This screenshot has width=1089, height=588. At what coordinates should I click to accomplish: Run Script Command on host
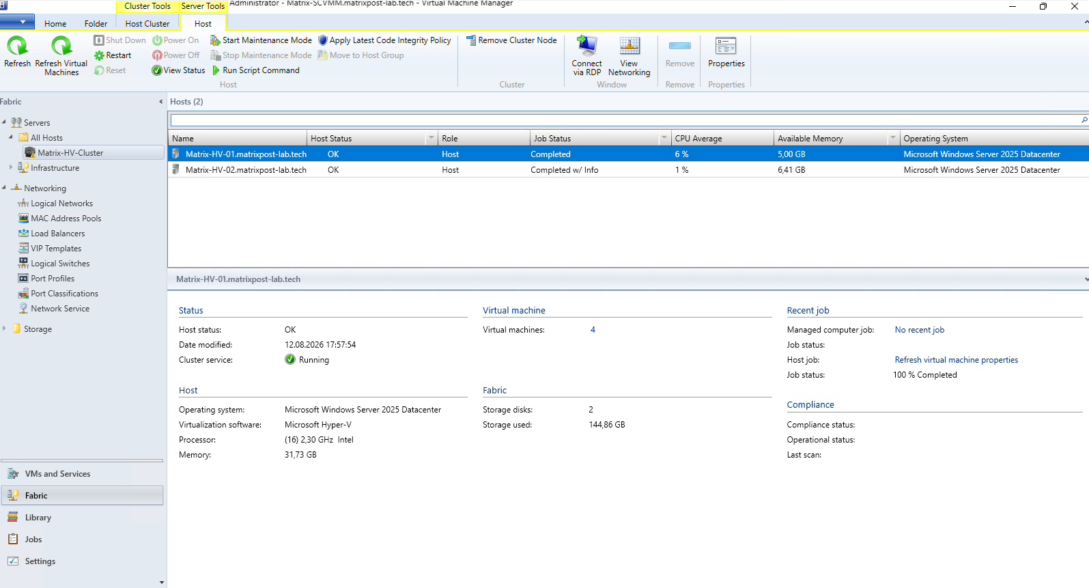(x=255, y=70)
